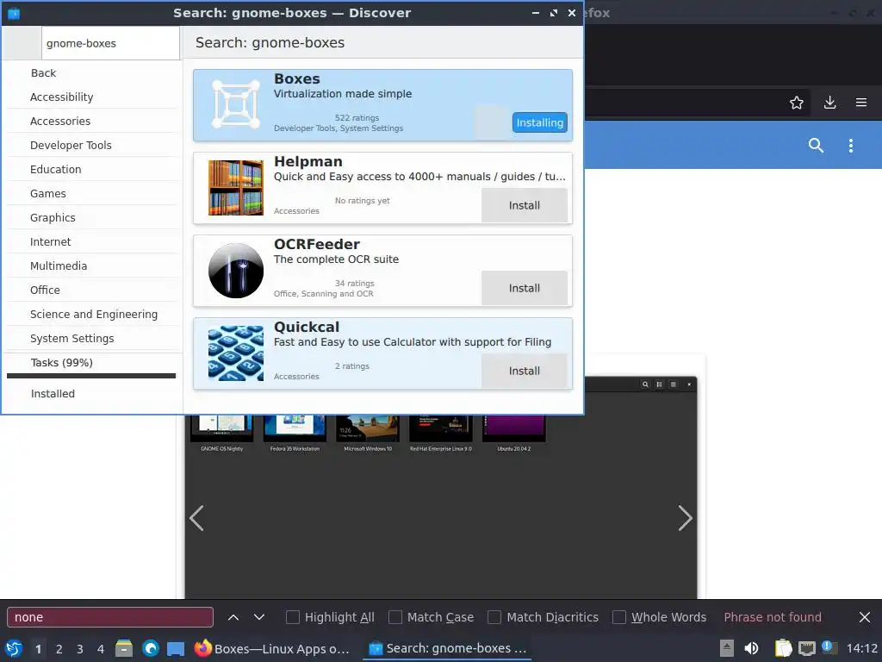Toggle the Highlight All checkbox

(x=293, y=617)
